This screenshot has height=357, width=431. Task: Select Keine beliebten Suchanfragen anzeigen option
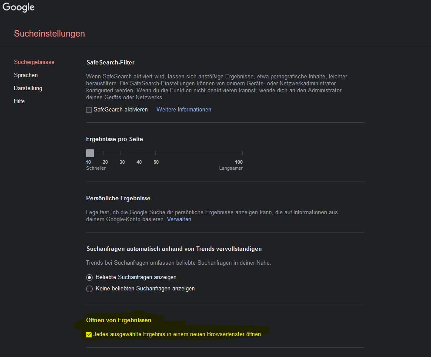[x=89, y=289]
